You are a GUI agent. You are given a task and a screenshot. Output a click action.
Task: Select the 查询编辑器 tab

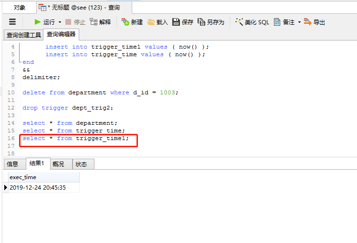(61, 34)
